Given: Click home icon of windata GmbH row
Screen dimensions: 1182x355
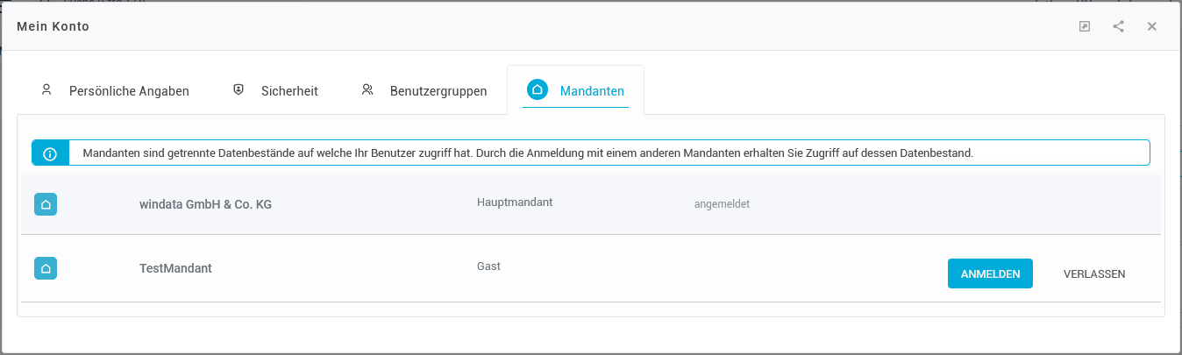Looking at the screenshot, I should click(x=46, y=204).
